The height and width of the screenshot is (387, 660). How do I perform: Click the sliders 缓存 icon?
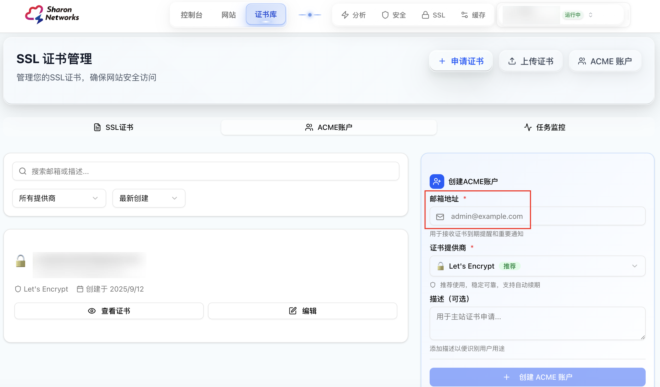[x=464, y=15]
